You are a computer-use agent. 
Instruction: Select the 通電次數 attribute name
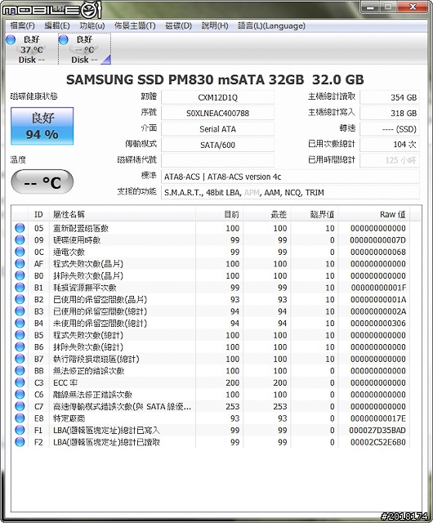pyautogui.click(x=69, y=252)
